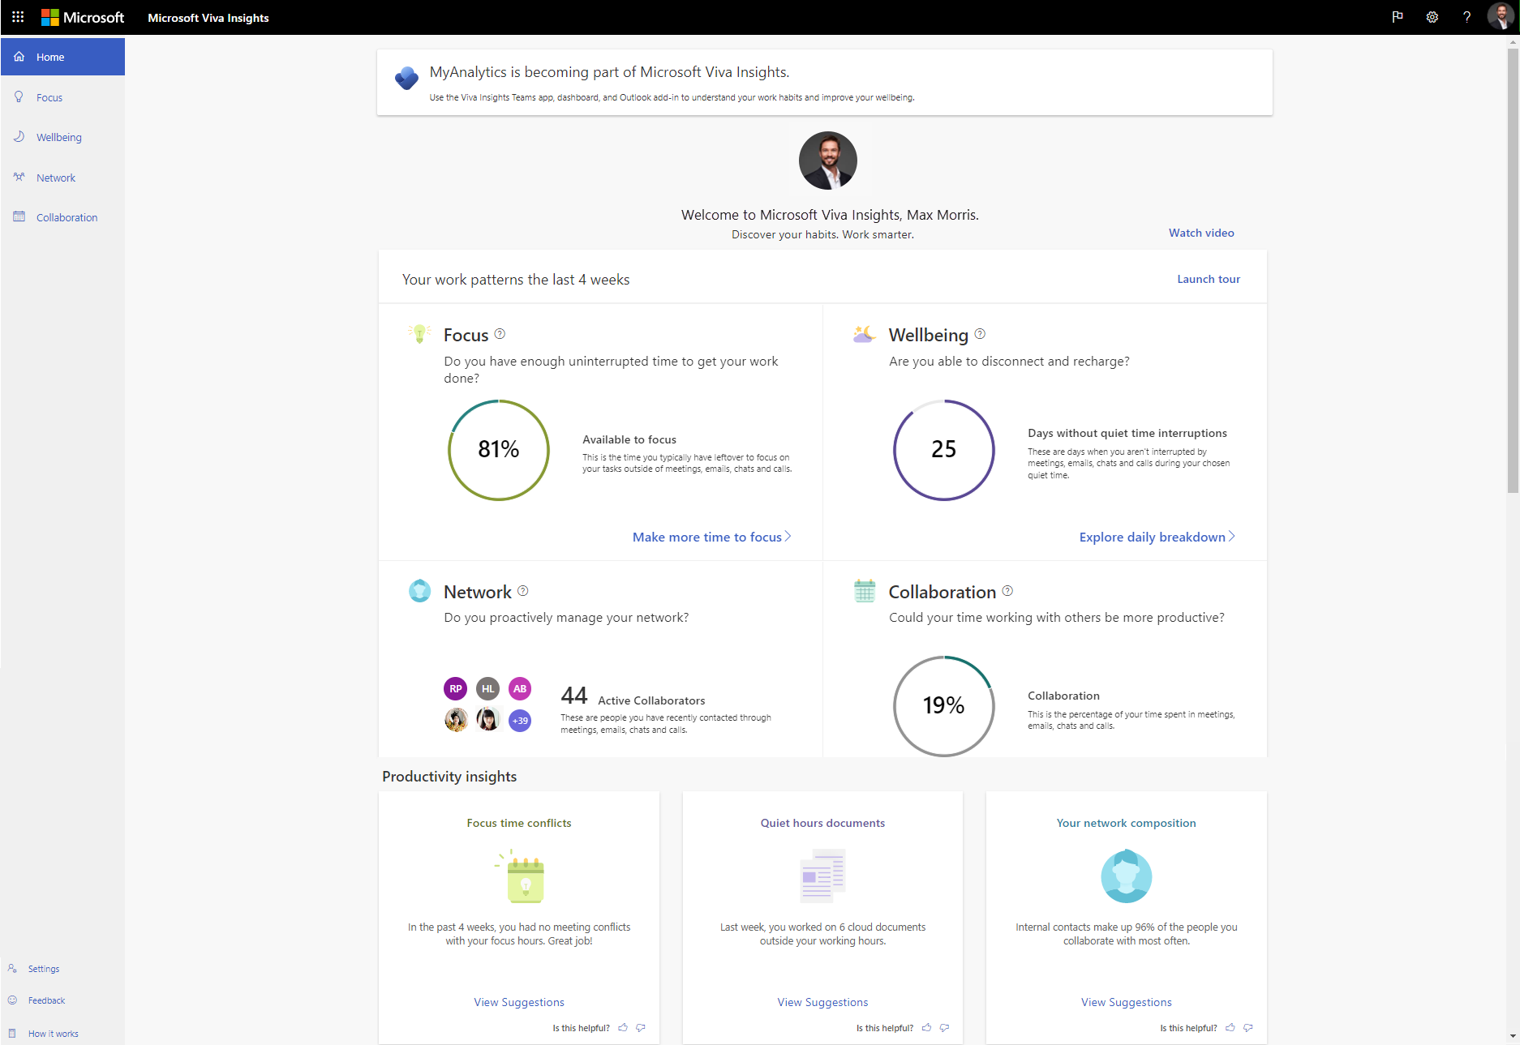Click the Watch video link

[1201, 233]
